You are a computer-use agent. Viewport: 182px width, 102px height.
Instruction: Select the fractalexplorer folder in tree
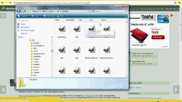(39, 46)
